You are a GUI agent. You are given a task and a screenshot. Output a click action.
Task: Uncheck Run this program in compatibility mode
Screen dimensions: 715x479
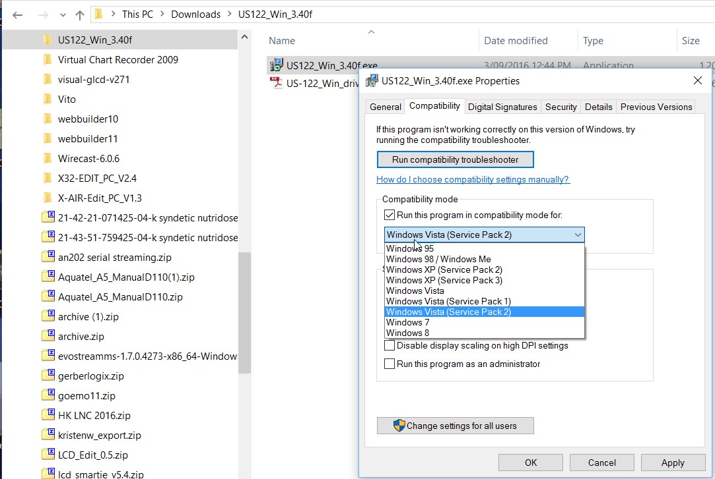(390, 215)
